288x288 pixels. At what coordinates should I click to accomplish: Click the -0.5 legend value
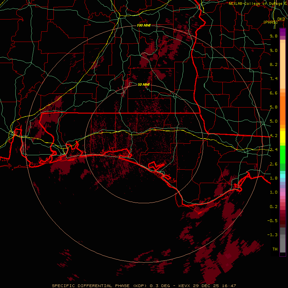(272, 221)
